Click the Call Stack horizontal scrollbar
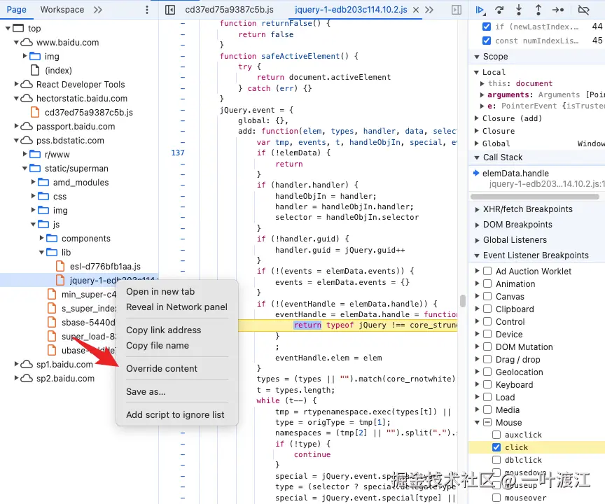Viewport: 605px width, 504px height. tap(534, 197)
